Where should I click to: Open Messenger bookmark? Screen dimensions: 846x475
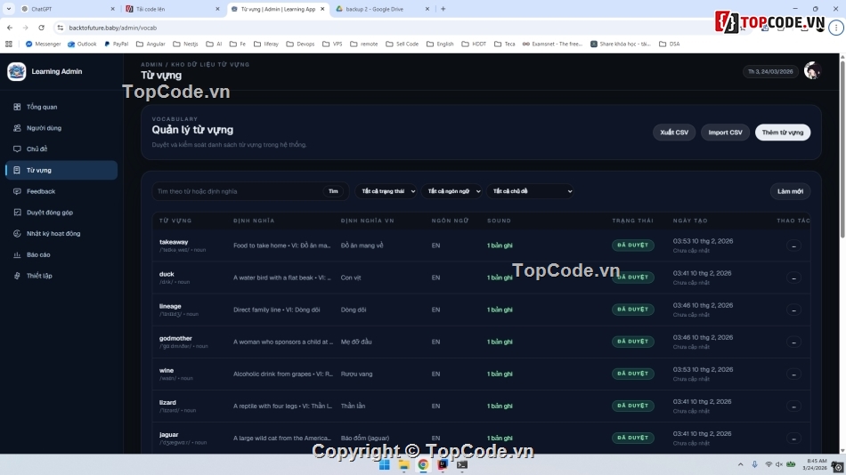[x=43, y=44]
